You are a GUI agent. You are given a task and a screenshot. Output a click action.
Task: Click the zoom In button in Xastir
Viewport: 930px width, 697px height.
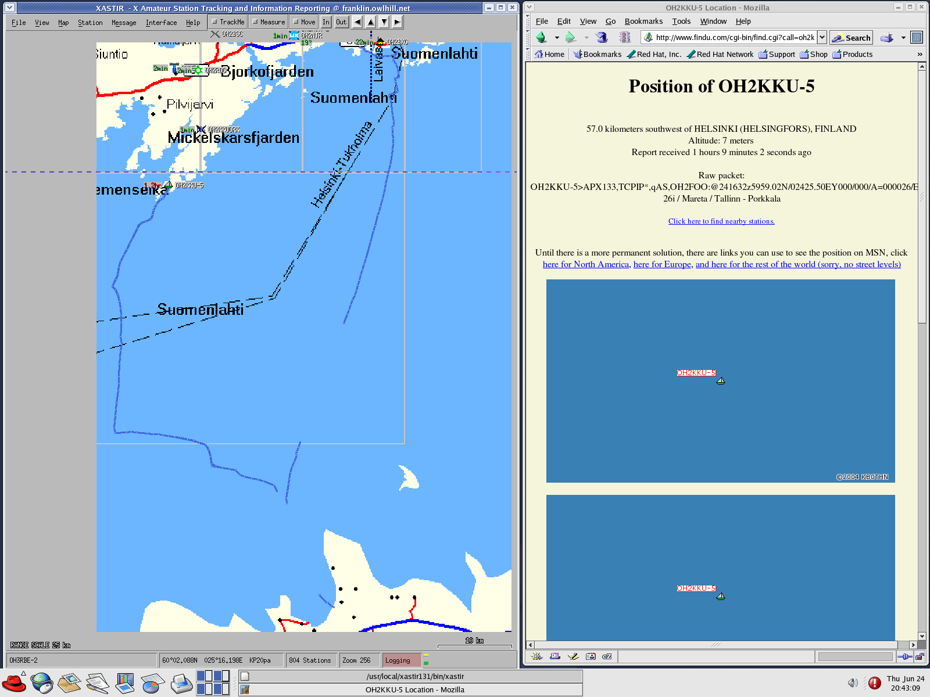pyautogui.click(x=326, y=22)
